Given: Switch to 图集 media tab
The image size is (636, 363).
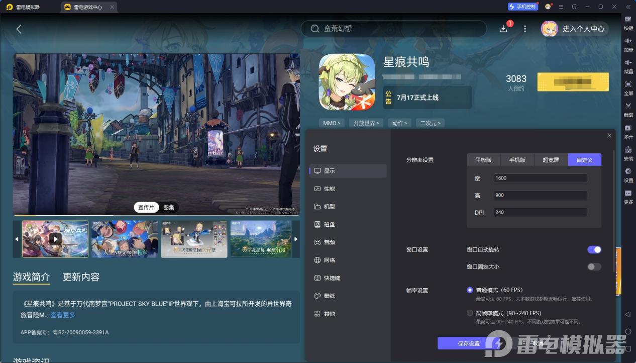Looking at the screenshot, I should 169,207.
